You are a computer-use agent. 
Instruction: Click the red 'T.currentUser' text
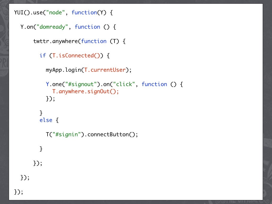pyautogui.click(x=105, y=70)
